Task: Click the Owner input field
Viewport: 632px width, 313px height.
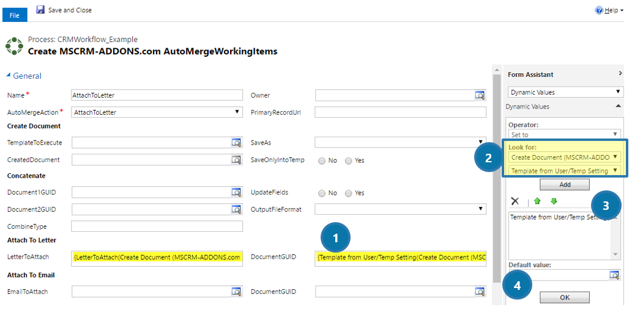Action: (395, 95)
